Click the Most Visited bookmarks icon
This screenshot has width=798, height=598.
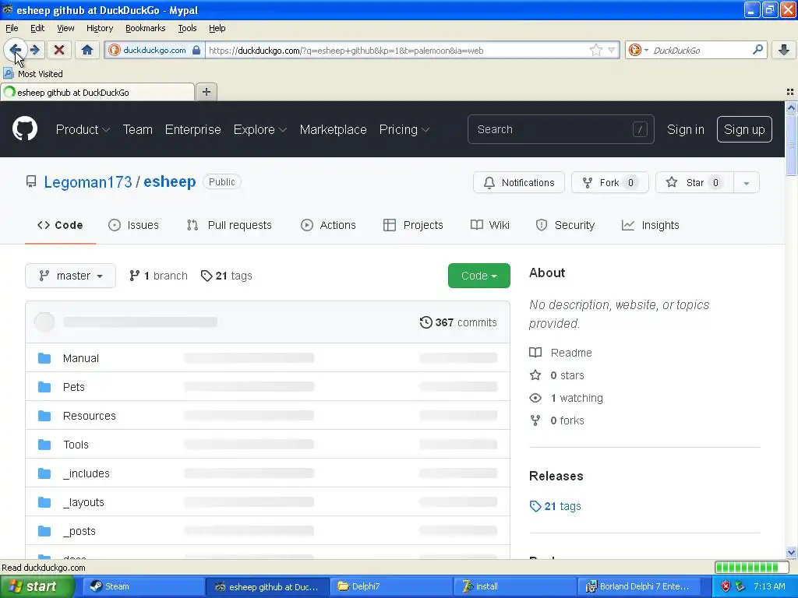pos(8,74)
